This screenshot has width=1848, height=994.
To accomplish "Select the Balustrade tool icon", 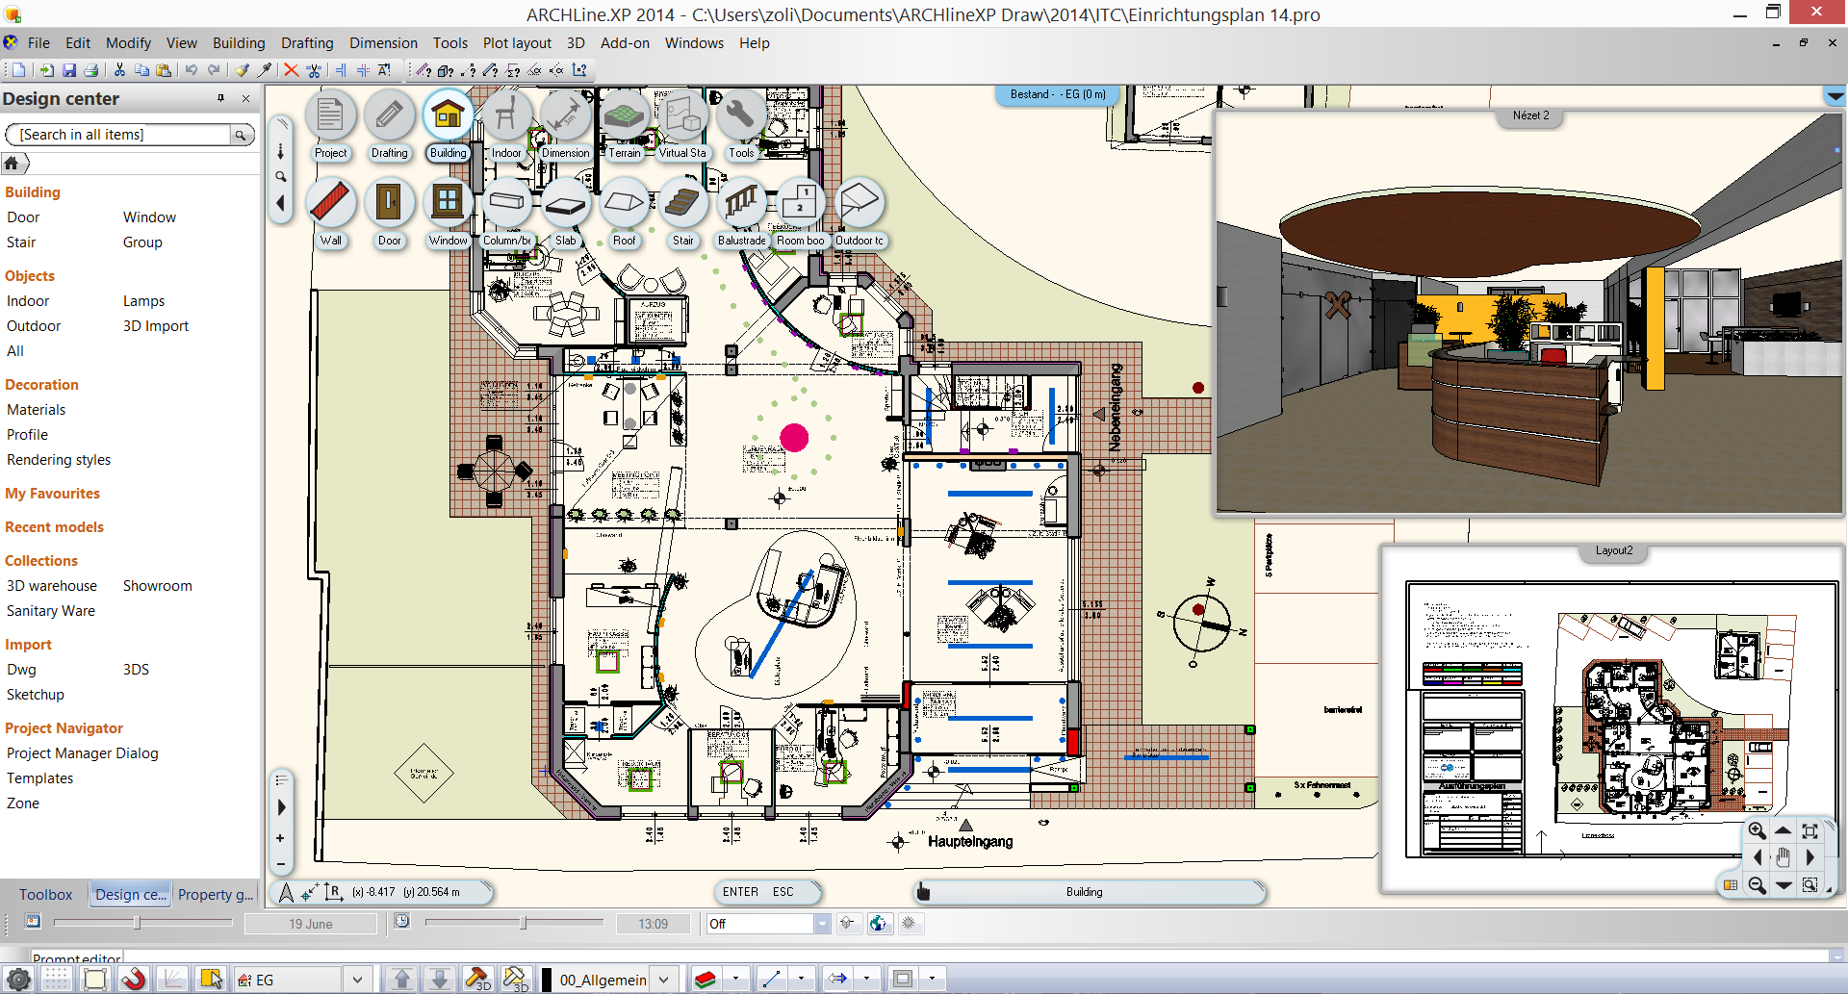I will (x=741, y=202).
